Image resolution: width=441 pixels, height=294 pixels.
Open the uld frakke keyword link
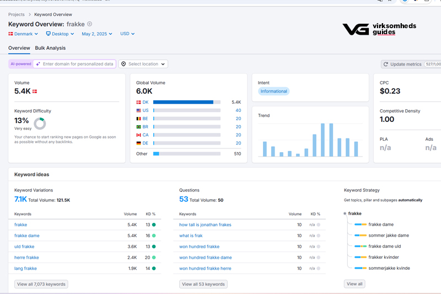tap(24, 247)
